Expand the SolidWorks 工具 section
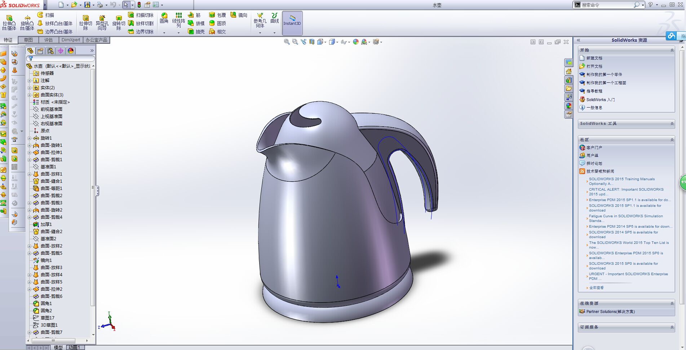 [x=672, y=124]
